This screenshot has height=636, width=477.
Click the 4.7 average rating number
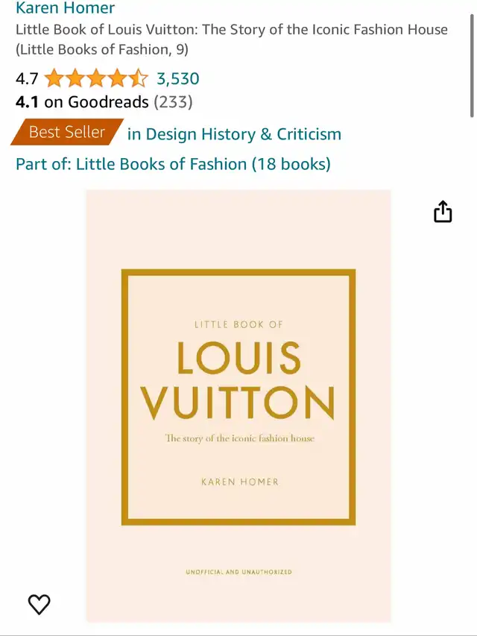tap(27, 79)
